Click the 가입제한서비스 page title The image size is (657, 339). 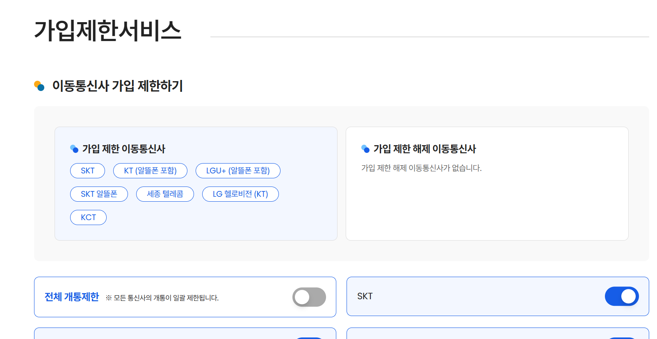[x=107, y=31]
